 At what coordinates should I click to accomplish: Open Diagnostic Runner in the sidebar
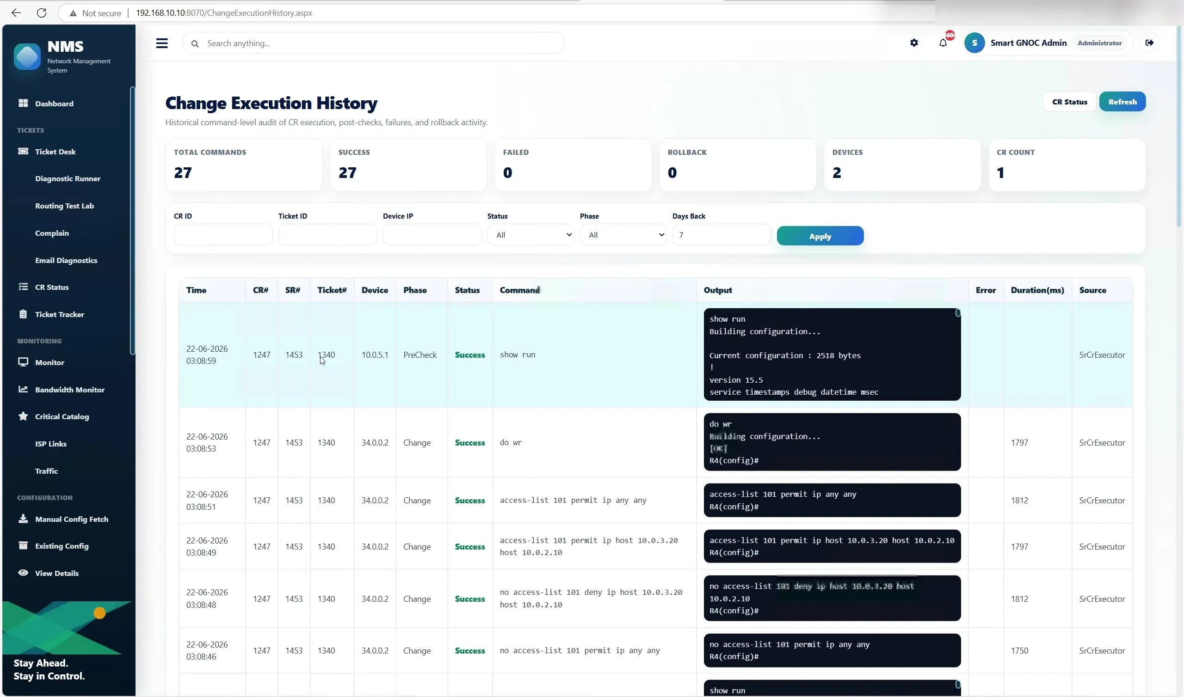(x=68, y=178)
